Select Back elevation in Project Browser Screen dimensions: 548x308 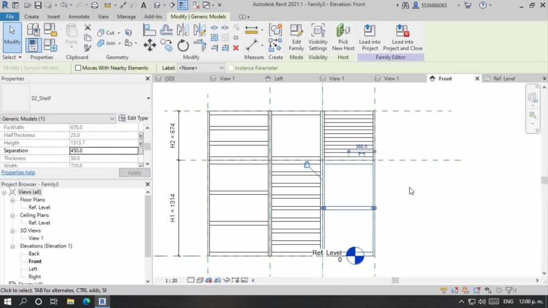34,254
